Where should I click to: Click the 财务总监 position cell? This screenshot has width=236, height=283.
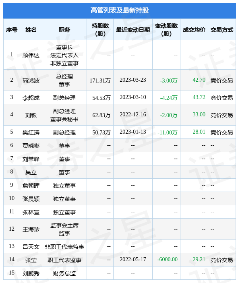(x=64, y=273)
